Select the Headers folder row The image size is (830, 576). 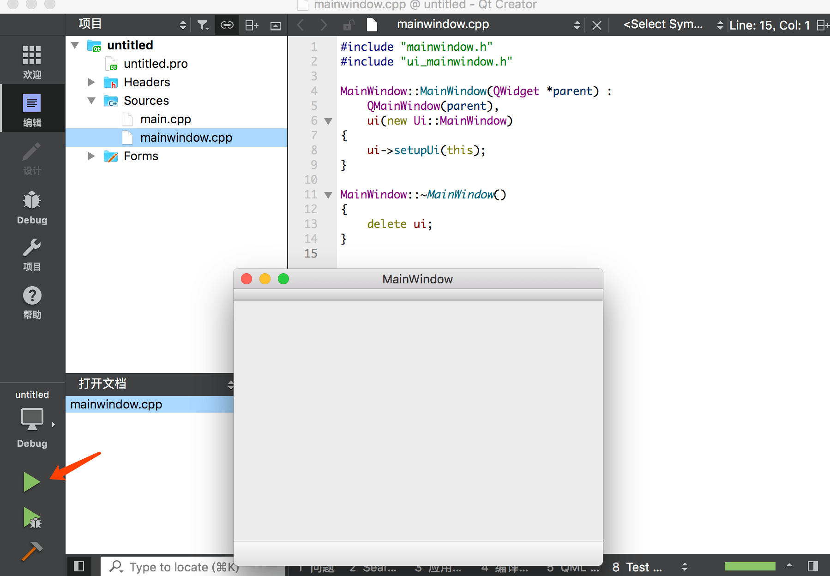click(x=176, y=82)
